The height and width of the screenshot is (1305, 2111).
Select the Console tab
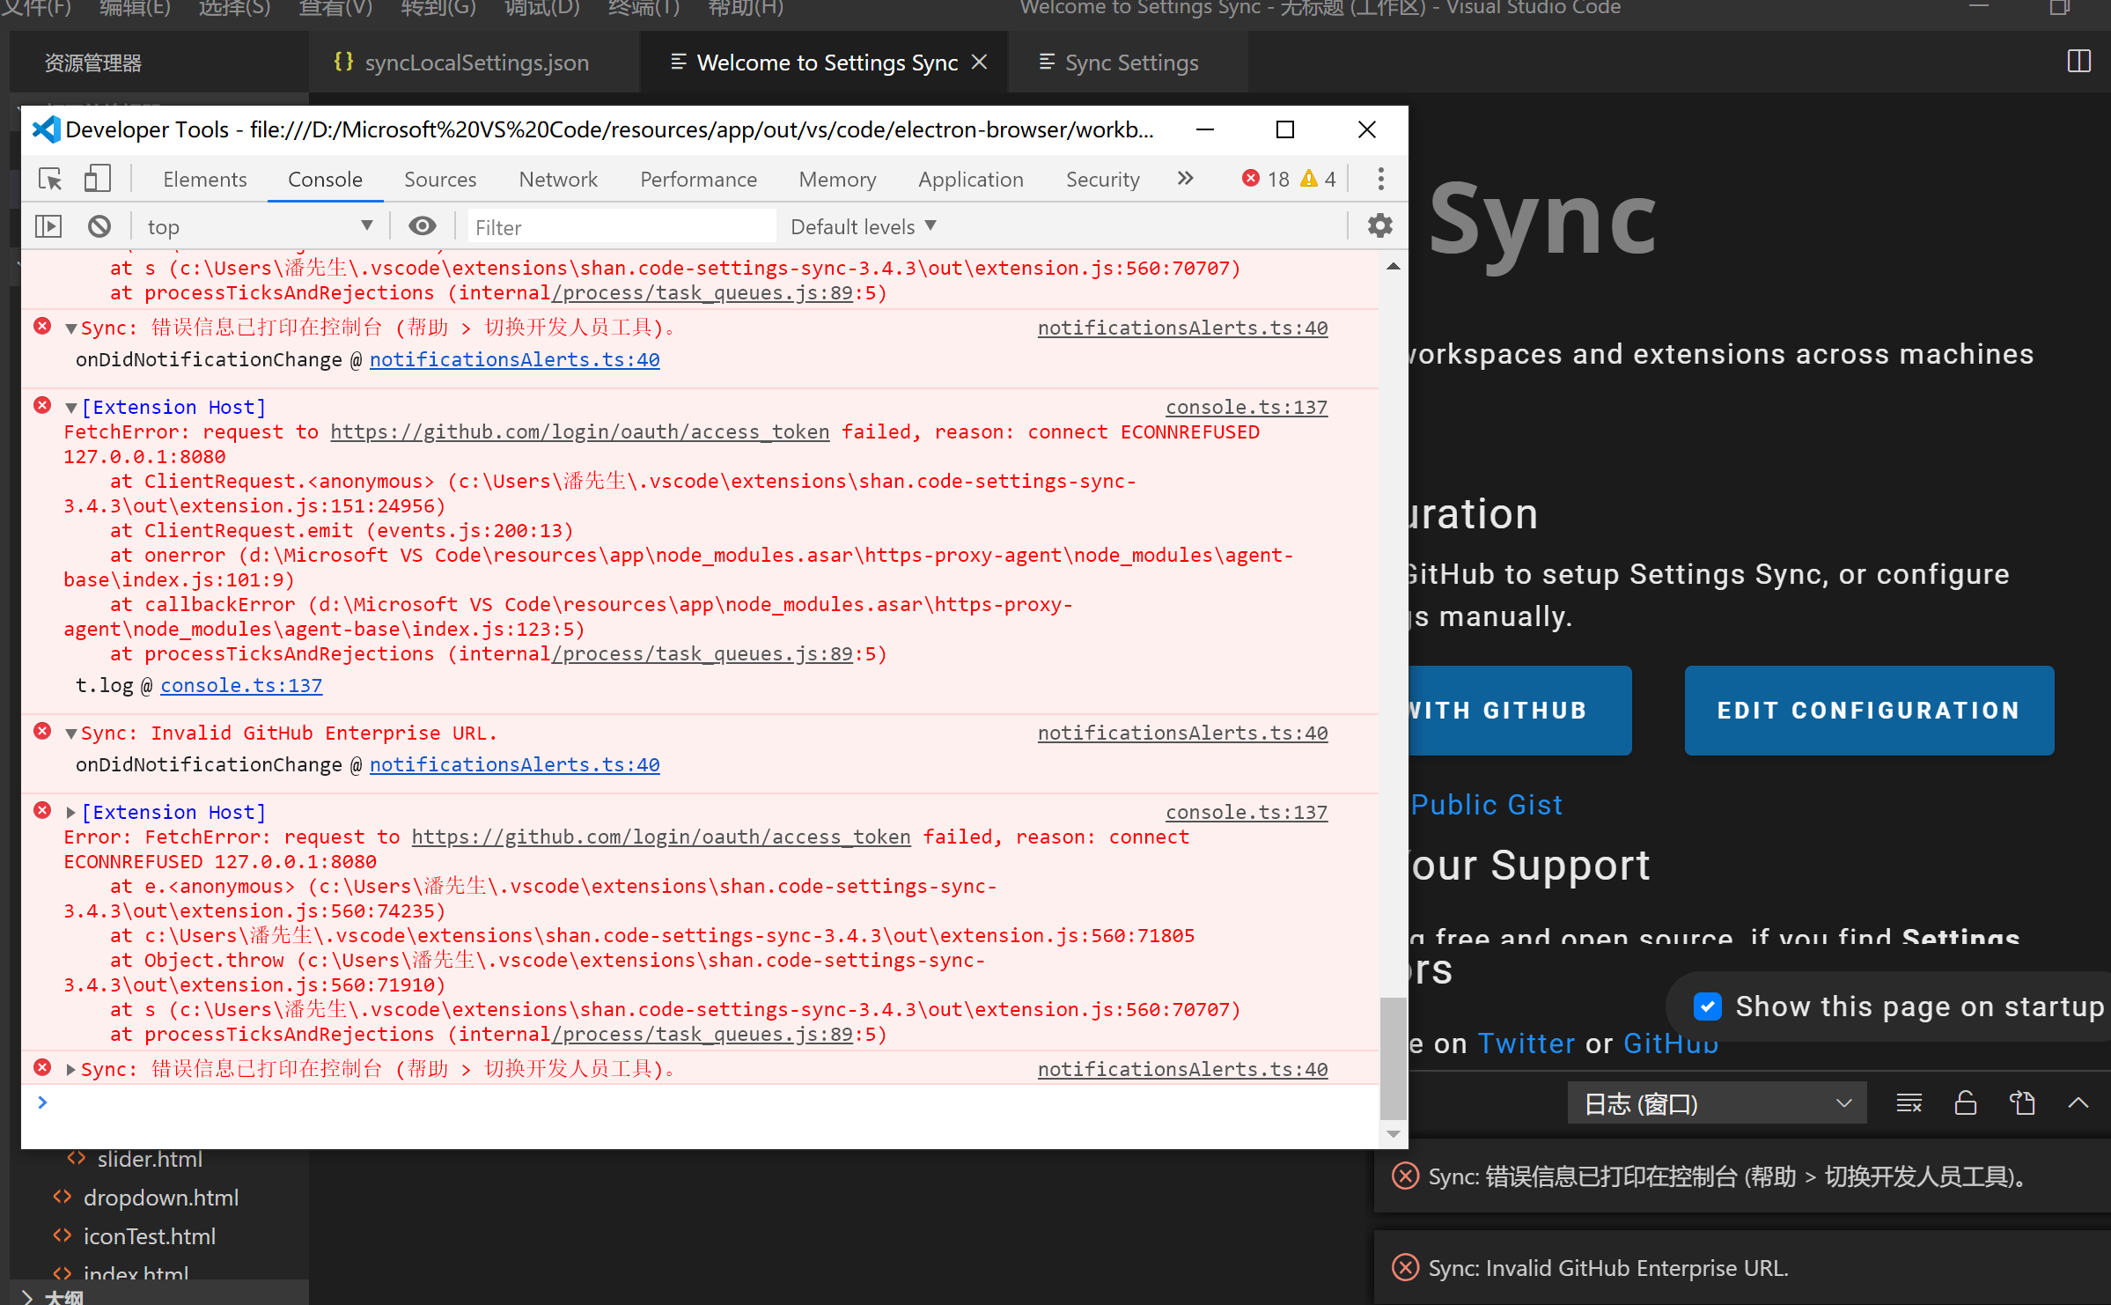325,179
